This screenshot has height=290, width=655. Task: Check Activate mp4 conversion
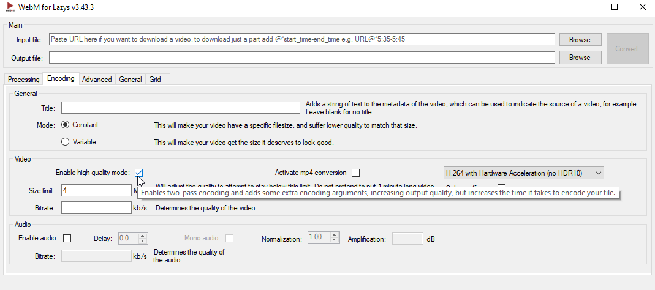(355, 173)
